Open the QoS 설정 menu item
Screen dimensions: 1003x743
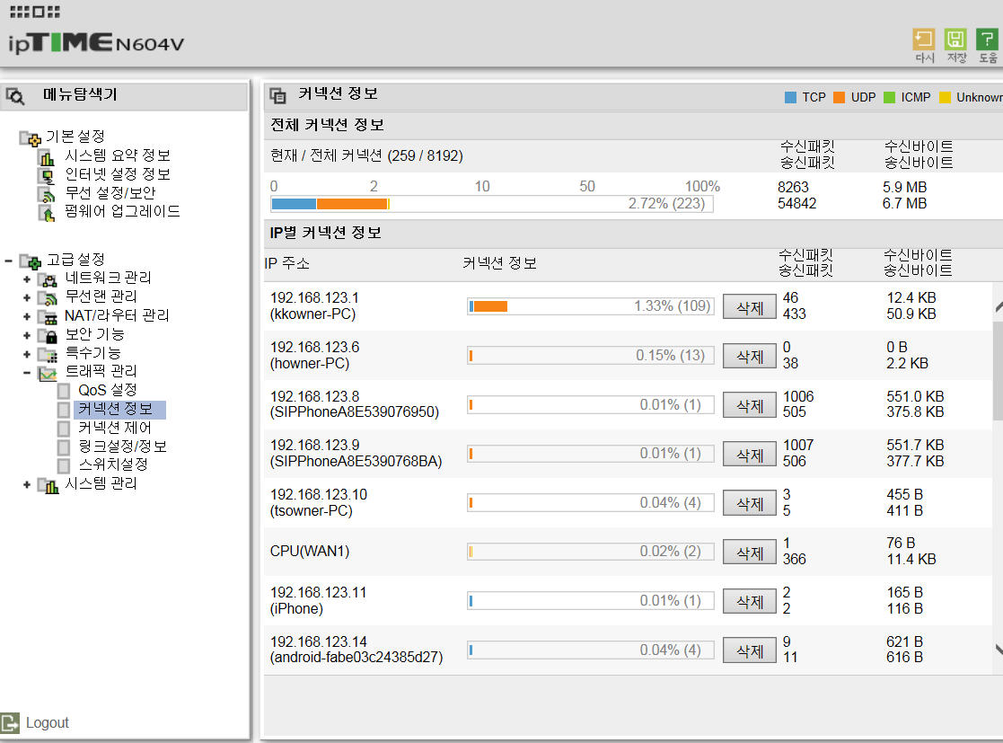(108, 390)
